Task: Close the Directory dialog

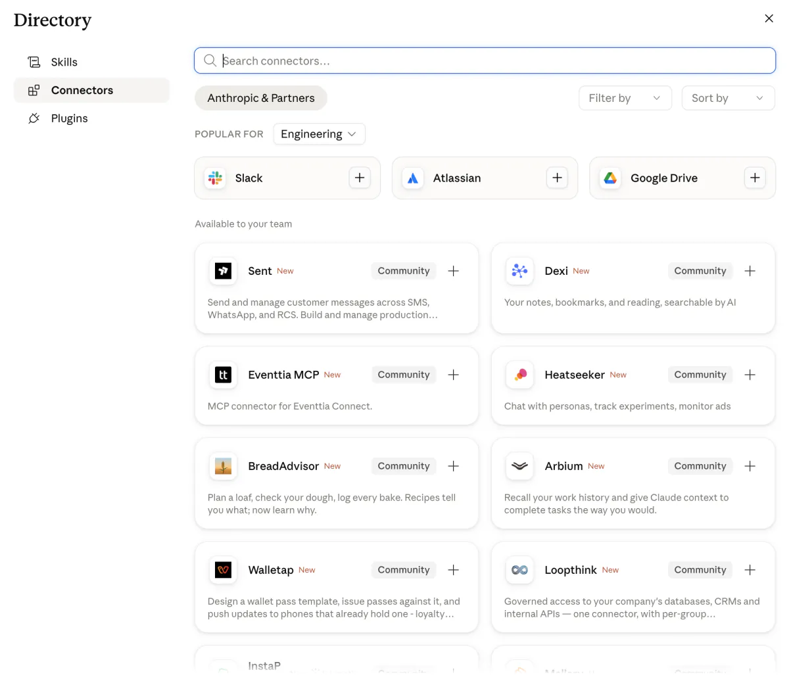Action: point(769,18)
